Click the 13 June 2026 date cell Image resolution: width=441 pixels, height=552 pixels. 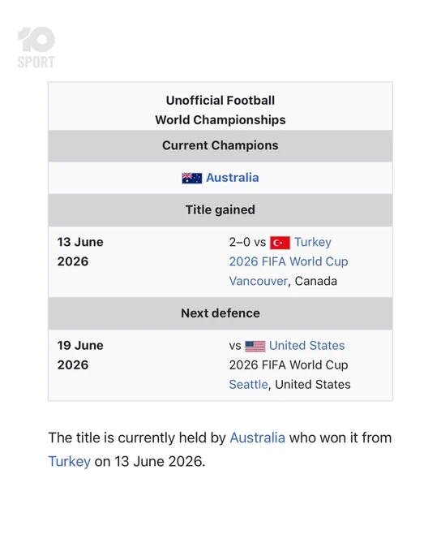80,252
